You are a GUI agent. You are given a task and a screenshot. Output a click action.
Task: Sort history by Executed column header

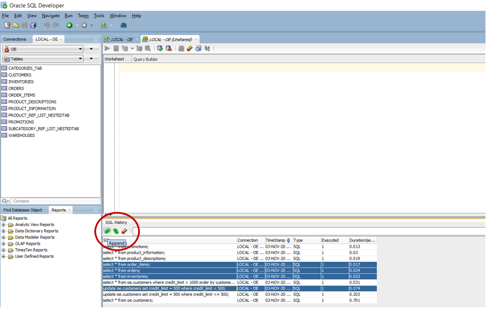[334, 240]
